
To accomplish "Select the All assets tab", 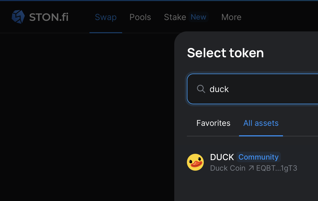I will pos(261,123).
